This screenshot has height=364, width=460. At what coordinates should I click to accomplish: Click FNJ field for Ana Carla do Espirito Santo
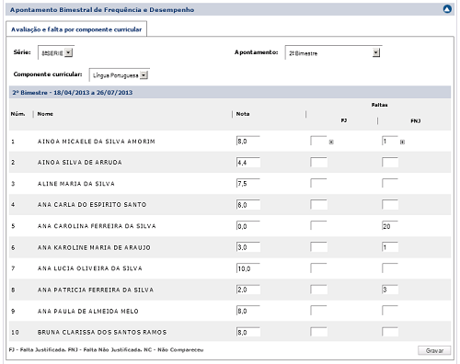coord(390,205)
